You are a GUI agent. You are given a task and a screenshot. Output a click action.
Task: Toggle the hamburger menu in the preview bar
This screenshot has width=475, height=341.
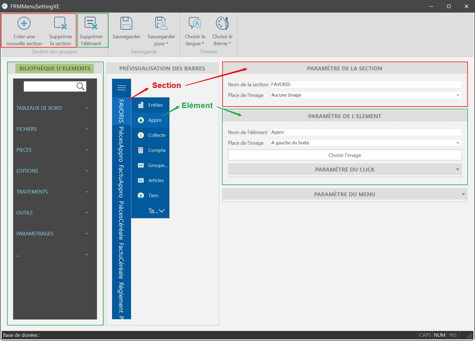tap(121, 88)
